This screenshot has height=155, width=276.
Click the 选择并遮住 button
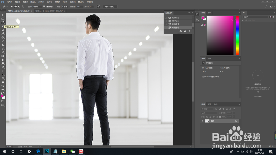[110, 7]
